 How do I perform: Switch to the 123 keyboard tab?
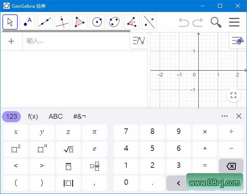pyautogui.click(x=11, y=116)
